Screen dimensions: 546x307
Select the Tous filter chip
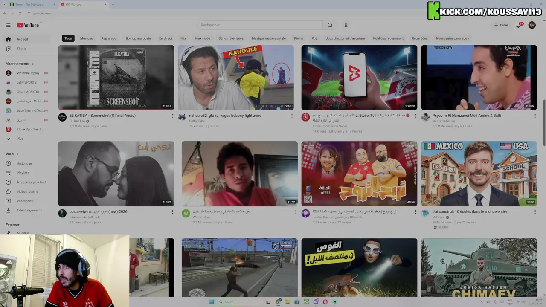tap(68, 38)
